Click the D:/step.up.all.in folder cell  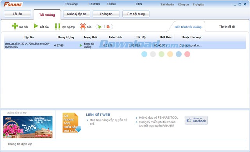pos(191,45)
